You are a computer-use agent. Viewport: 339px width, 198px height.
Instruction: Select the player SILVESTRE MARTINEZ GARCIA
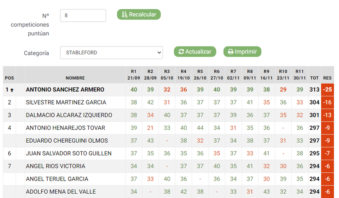click(x=66, y=102)
